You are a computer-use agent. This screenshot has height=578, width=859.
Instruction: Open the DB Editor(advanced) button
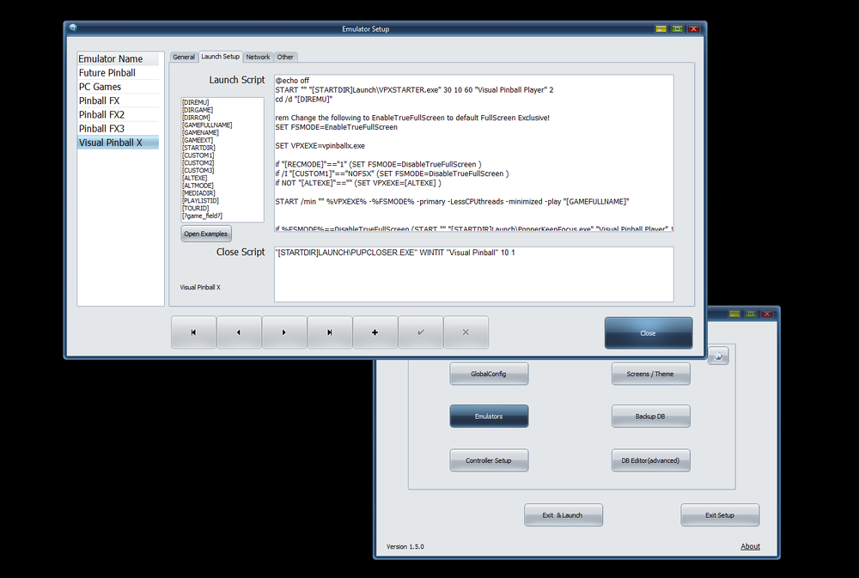coord(650,460)
